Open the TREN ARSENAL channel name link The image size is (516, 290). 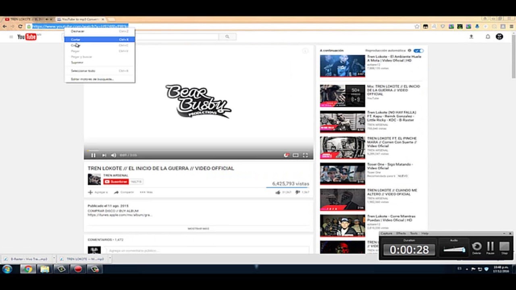point(116,176)
